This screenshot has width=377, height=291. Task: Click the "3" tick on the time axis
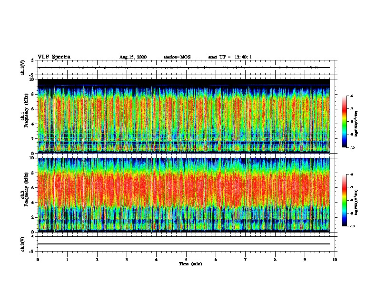coord(127,260)
